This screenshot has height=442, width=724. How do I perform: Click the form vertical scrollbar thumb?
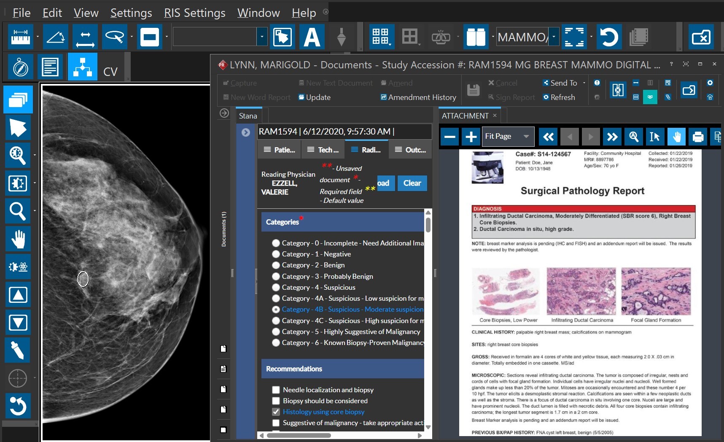tap(428, 225)
